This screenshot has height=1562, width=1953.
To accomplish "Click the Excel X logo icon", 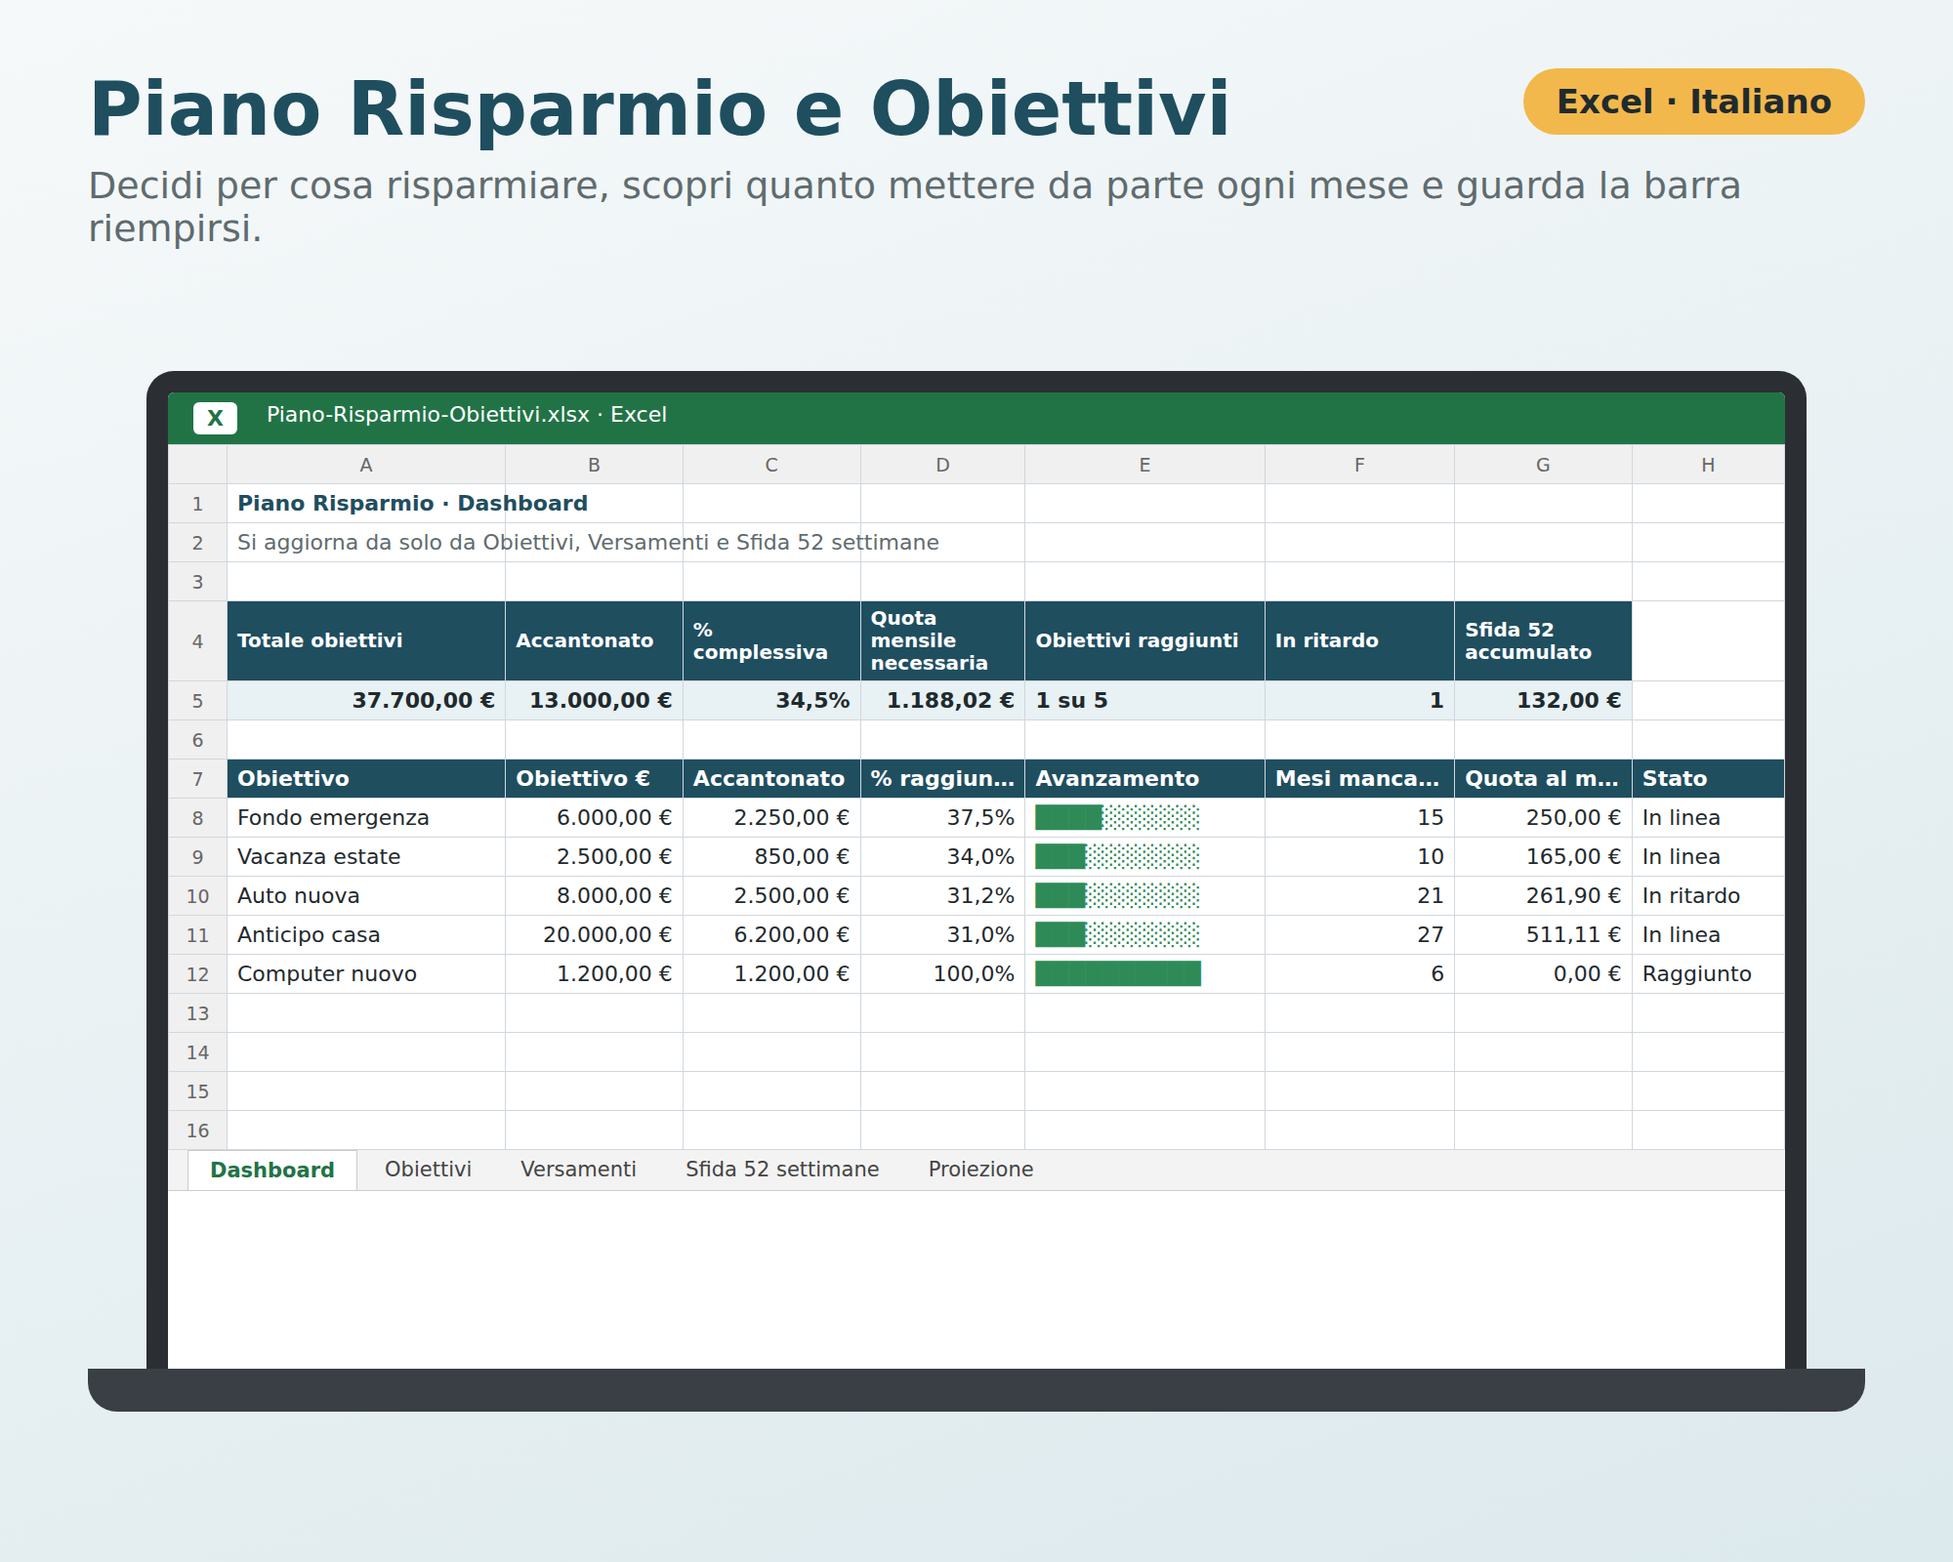I will click(x=215, y=418).
